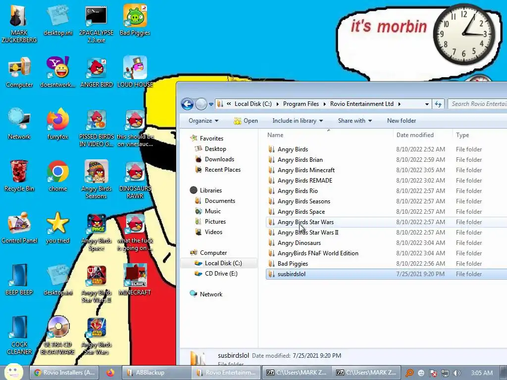Image resolution: width=507 pixels, height=380 pixels.
Task: Select the ANGER BIRD desktop shortcut
Action: (x=97, y=72)
